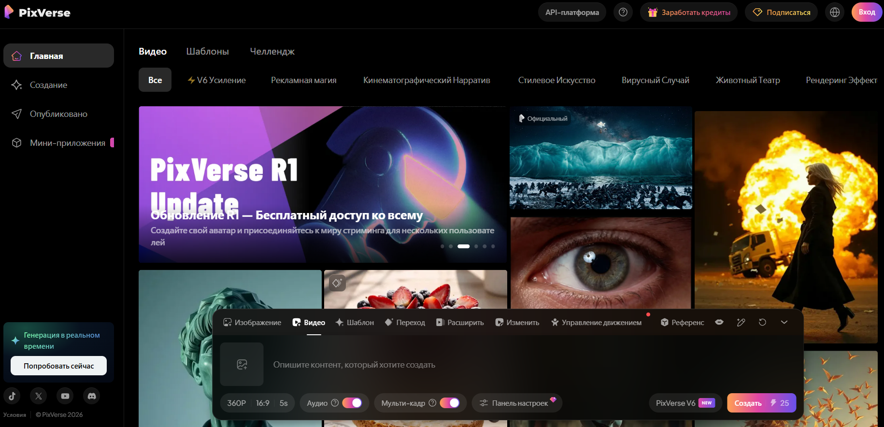Open the TikTok social icon
884x427 pixels.
pyautogui.click(x=12, y=396)
